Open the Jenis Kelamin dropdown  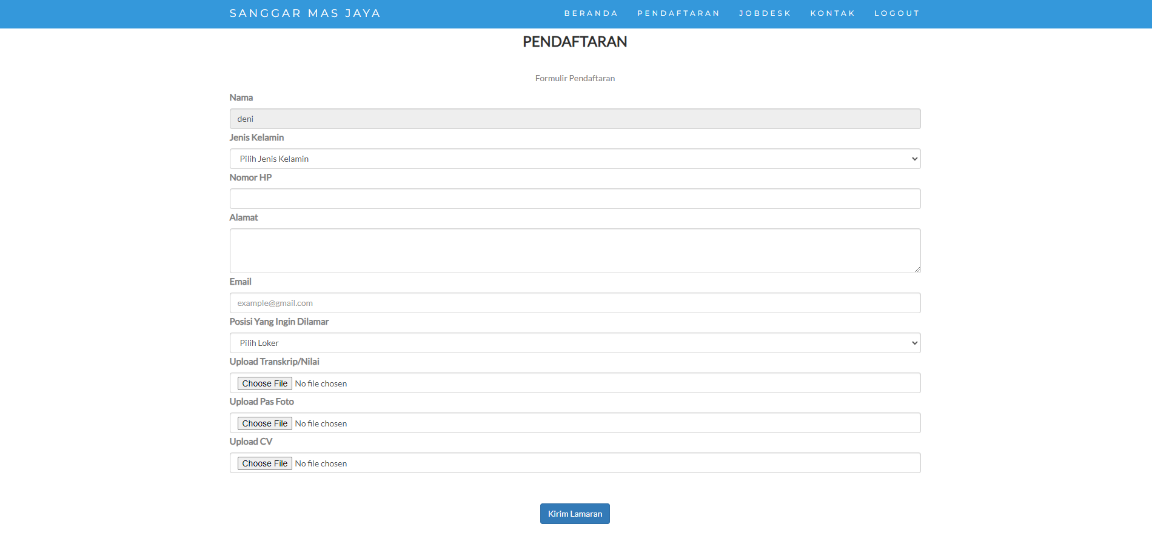pyautogui.click(x=574, y=159)
